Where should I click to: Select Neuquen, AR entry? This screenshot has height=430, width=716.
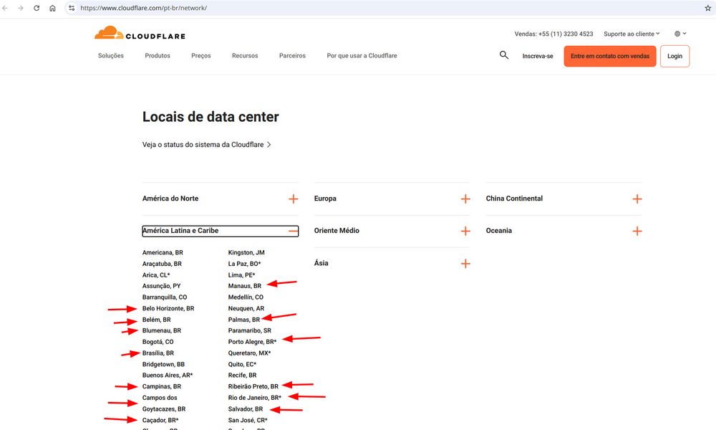[x=246, y=308]
